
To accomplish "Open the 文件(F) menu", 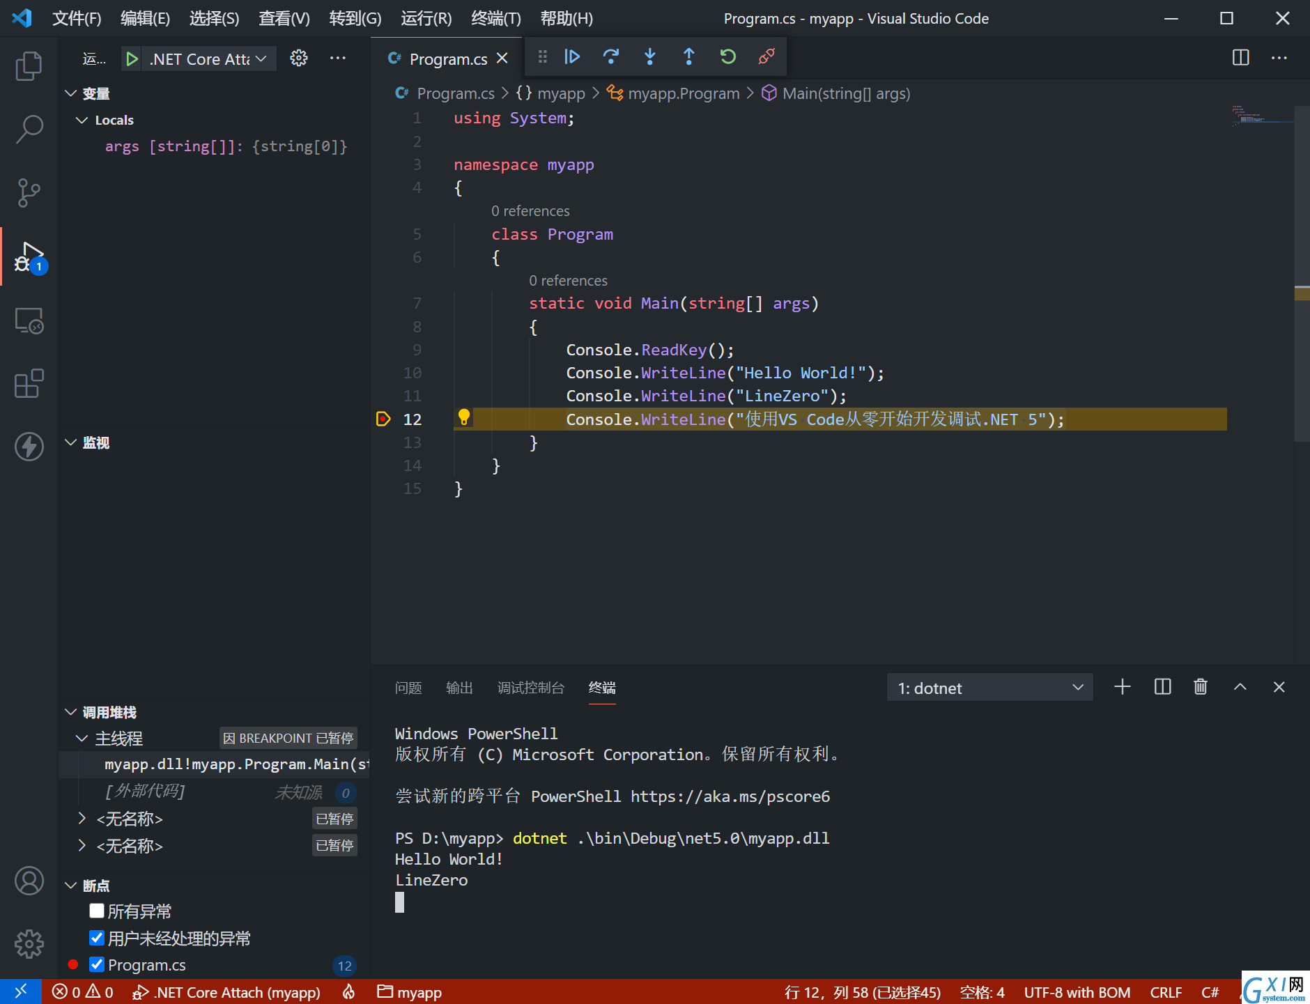I will (x=77, y=19).
